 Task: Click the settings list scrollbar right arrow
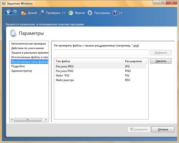[46, 120]
